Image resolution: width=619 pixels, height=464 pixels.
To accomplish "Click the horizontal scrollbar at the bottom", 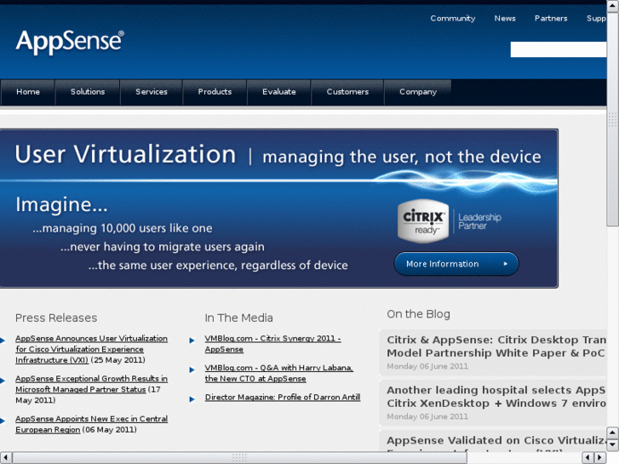I will (238, 458).
